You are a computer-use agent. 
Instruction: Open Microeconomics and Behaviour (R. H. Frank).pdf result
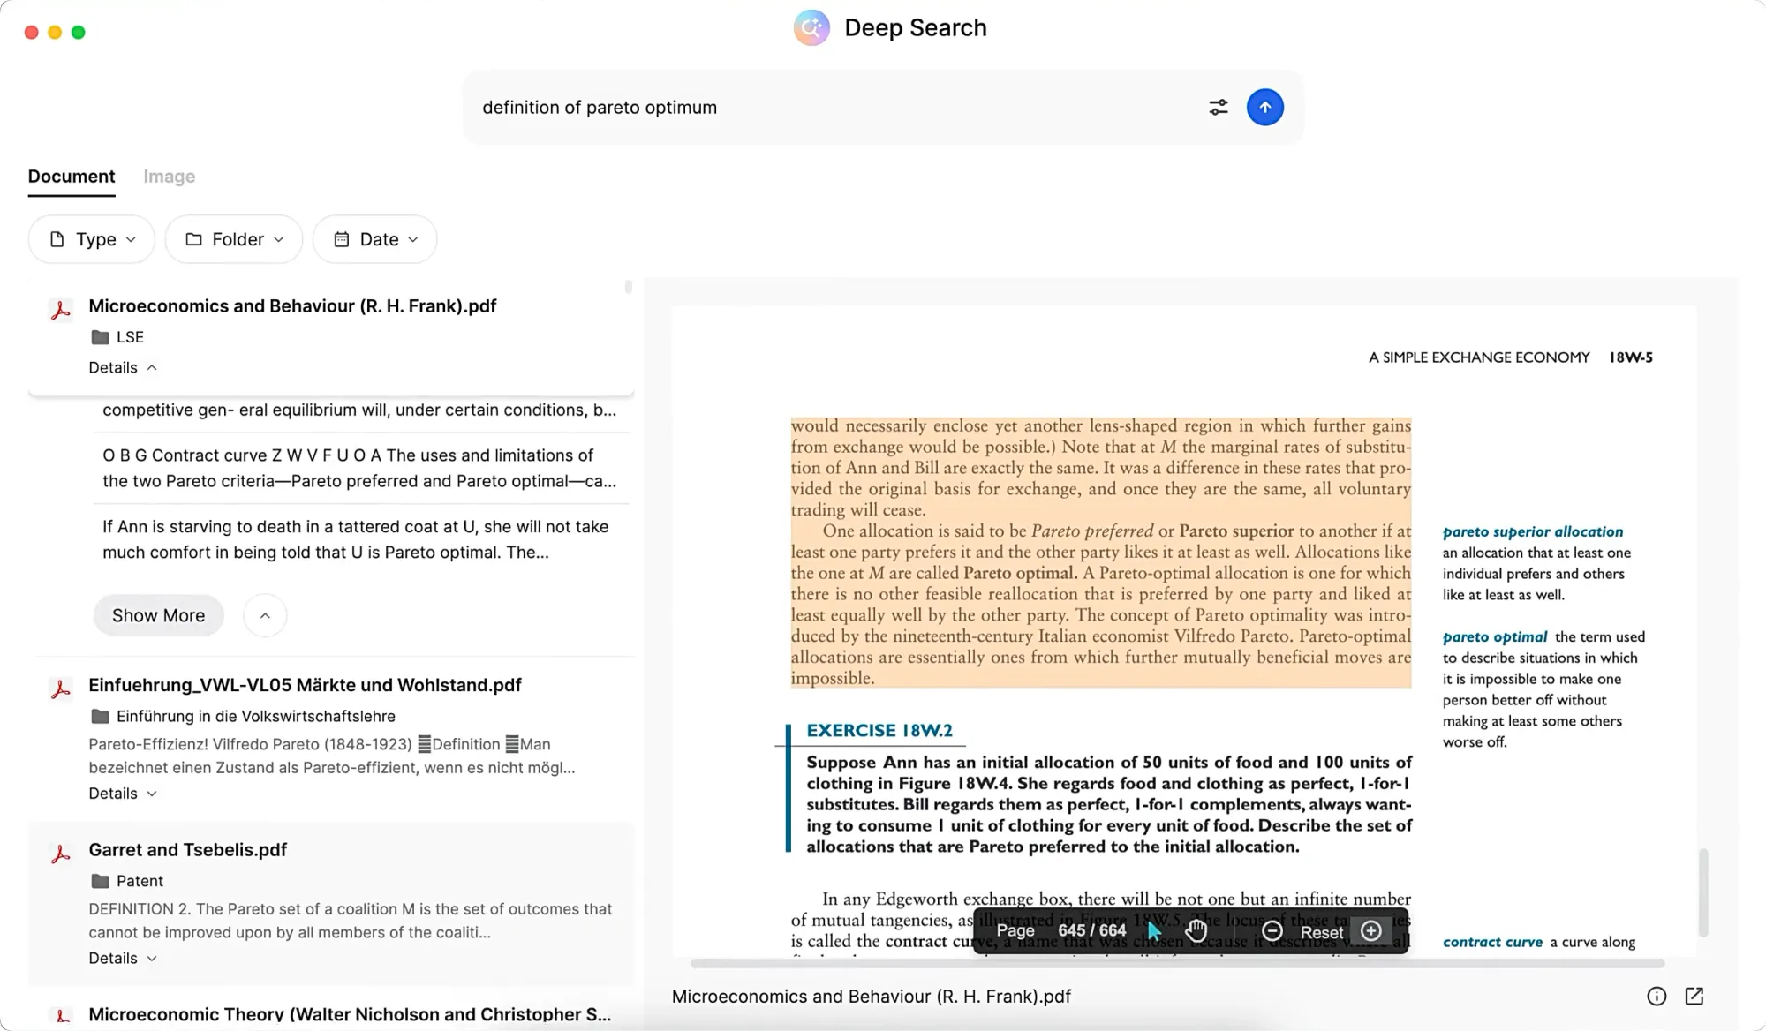(292, 306)
